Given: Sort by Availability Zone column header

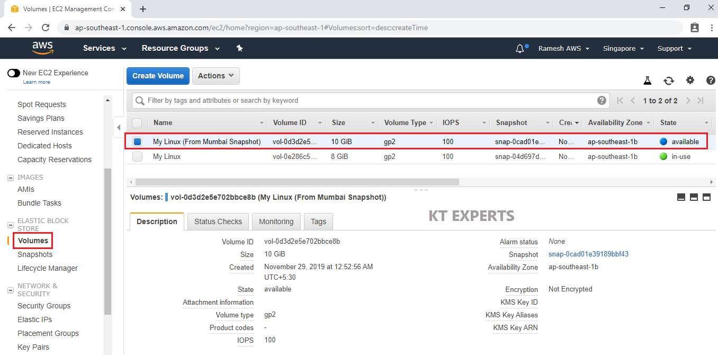Looking at the screenshot, I should [x=615, y=123].
